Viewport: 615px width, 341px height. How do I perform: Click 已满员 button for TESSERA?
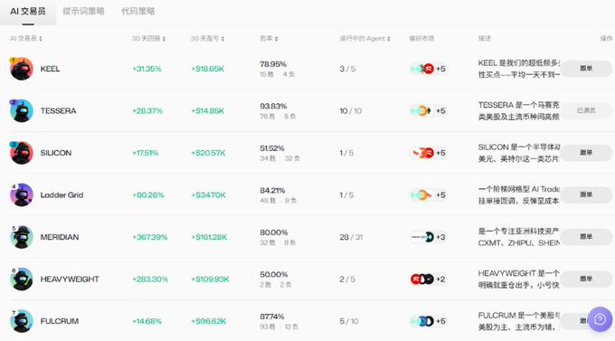pyautogui.click(x=586, y=110)
